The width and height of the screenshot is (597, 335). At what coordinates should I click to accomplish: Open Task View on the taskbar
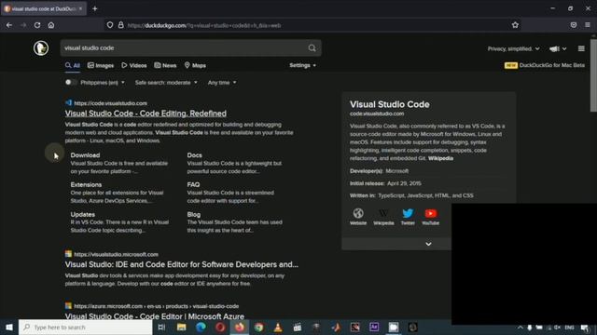(x=161, y=327)
